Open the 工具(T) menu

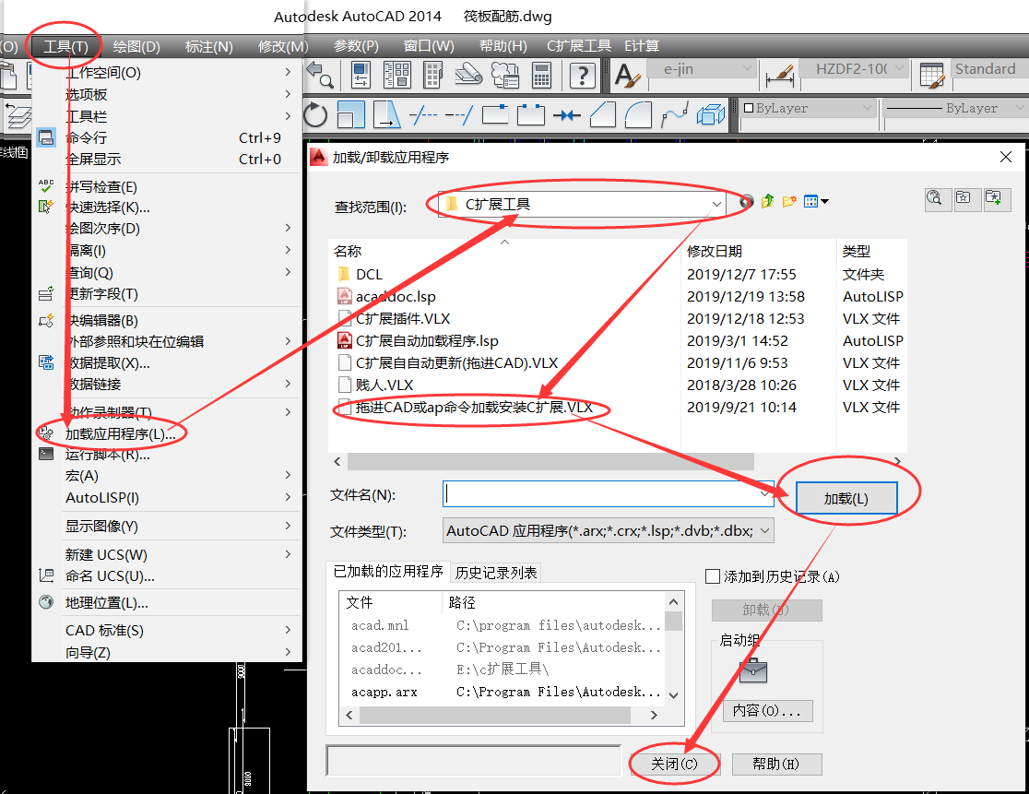[x=65, y=47]
